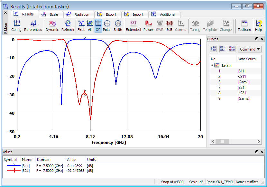Show All curves button
Image resolution: width=267 pixels, height=187 pixels.
pyautogui.click(x=90, y=26)
